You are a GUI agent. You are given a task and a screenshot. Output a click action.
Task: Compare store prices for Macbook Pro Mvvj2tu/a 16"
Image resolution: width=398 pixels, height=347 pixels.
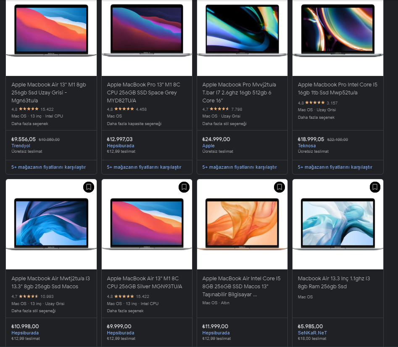pyautogui.click(x=240, y=167)
